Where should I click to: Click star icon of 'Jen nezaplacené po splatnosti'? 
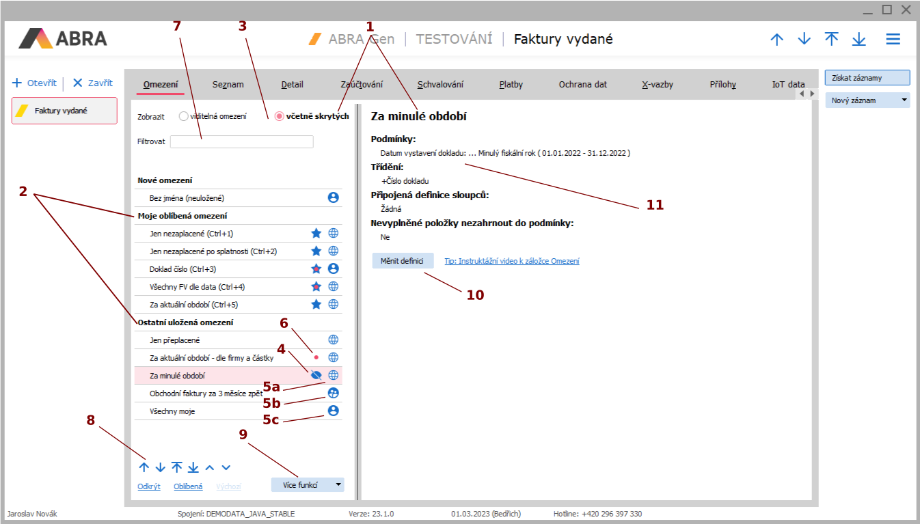[x=316, y=251]
